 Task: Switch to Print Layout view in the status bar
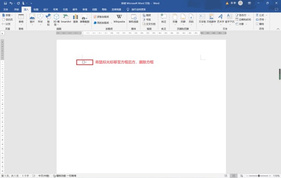(234, 176)
